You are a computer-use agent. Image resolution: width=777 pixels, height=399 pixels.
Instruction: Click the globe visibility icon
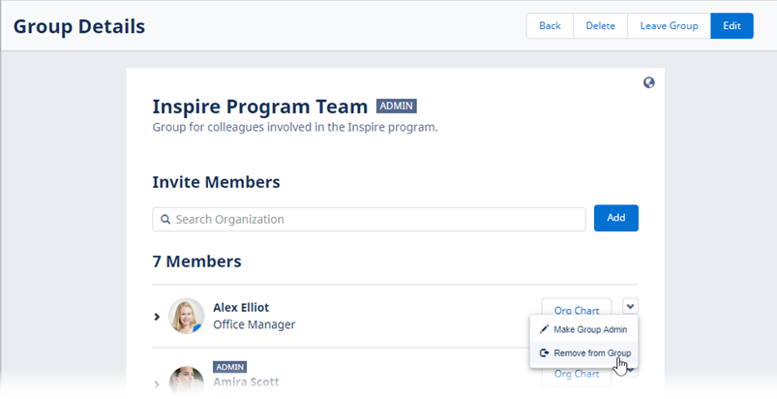tap(649, 83)
